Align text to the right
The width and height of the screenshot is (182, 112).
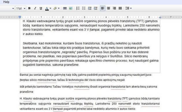(114, 8)
